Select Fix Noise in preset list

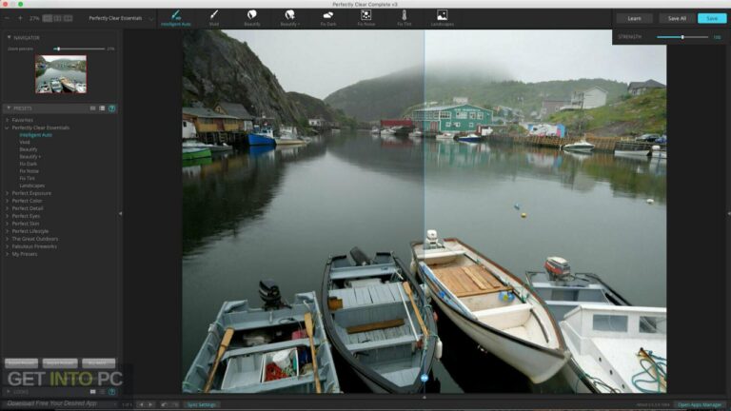[30, 171]
